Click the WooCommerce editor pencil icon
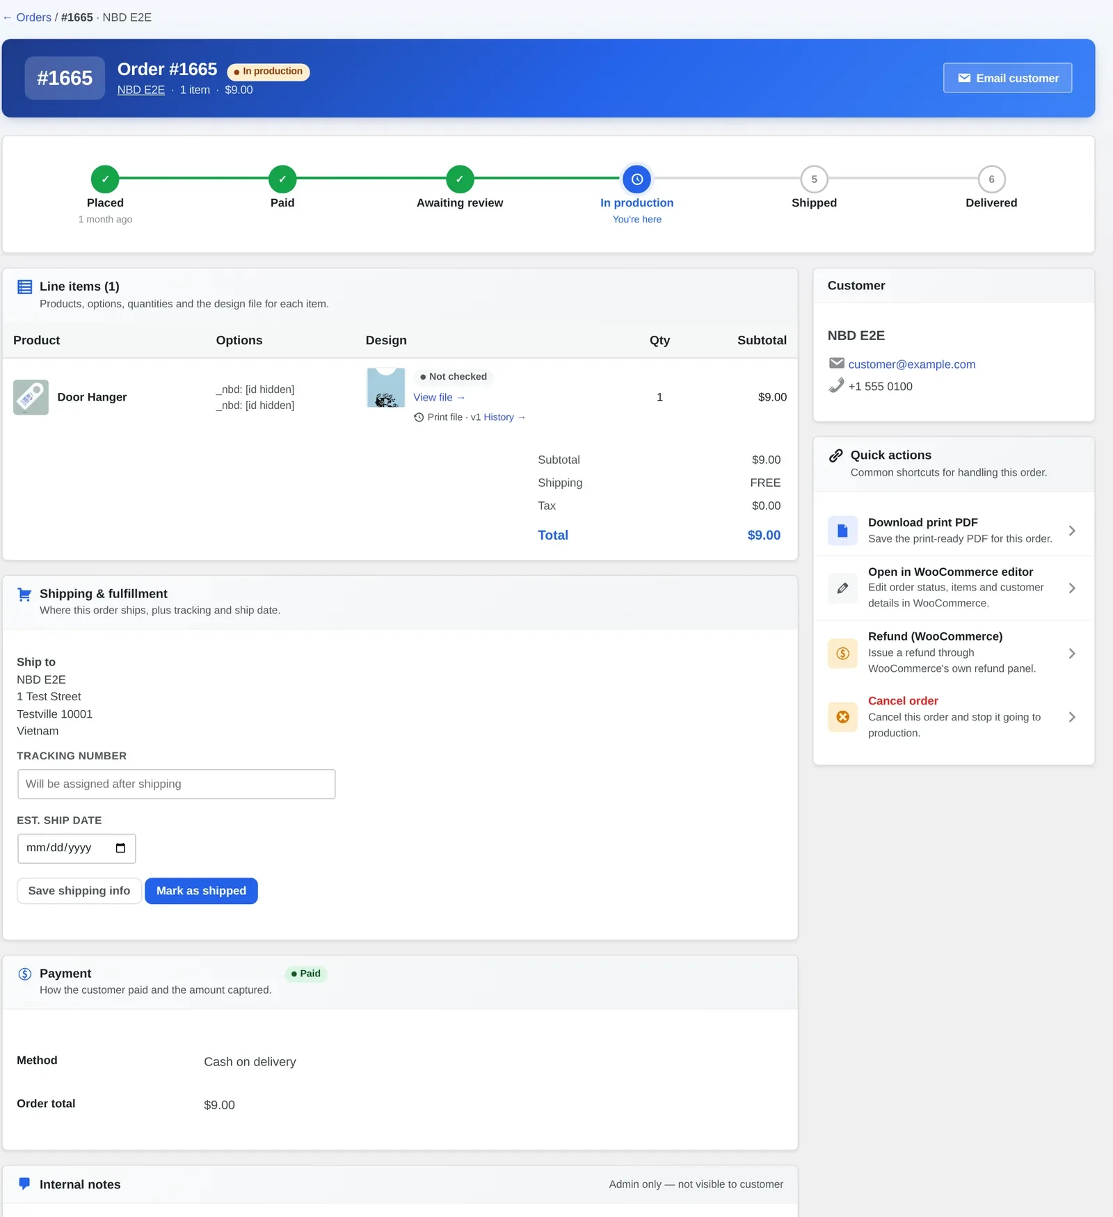Screen dimensions: 1113x1217 (842, 588)
